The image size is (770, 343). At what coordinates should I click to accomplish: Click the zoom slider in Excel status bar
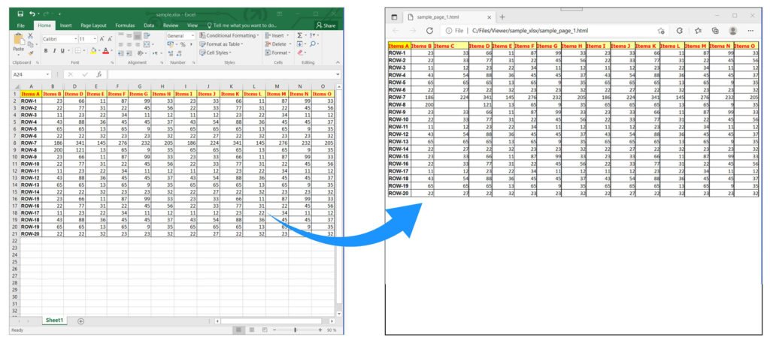296,329
